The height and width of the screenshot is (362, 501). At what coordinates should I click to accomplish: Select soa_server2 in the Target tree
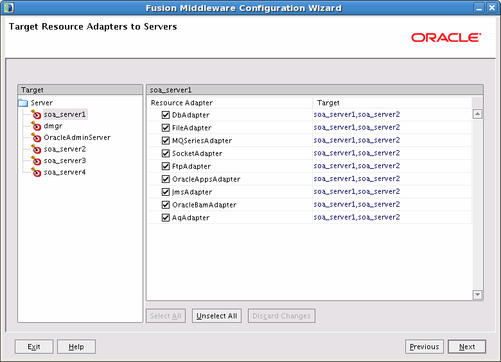(65, 149)
